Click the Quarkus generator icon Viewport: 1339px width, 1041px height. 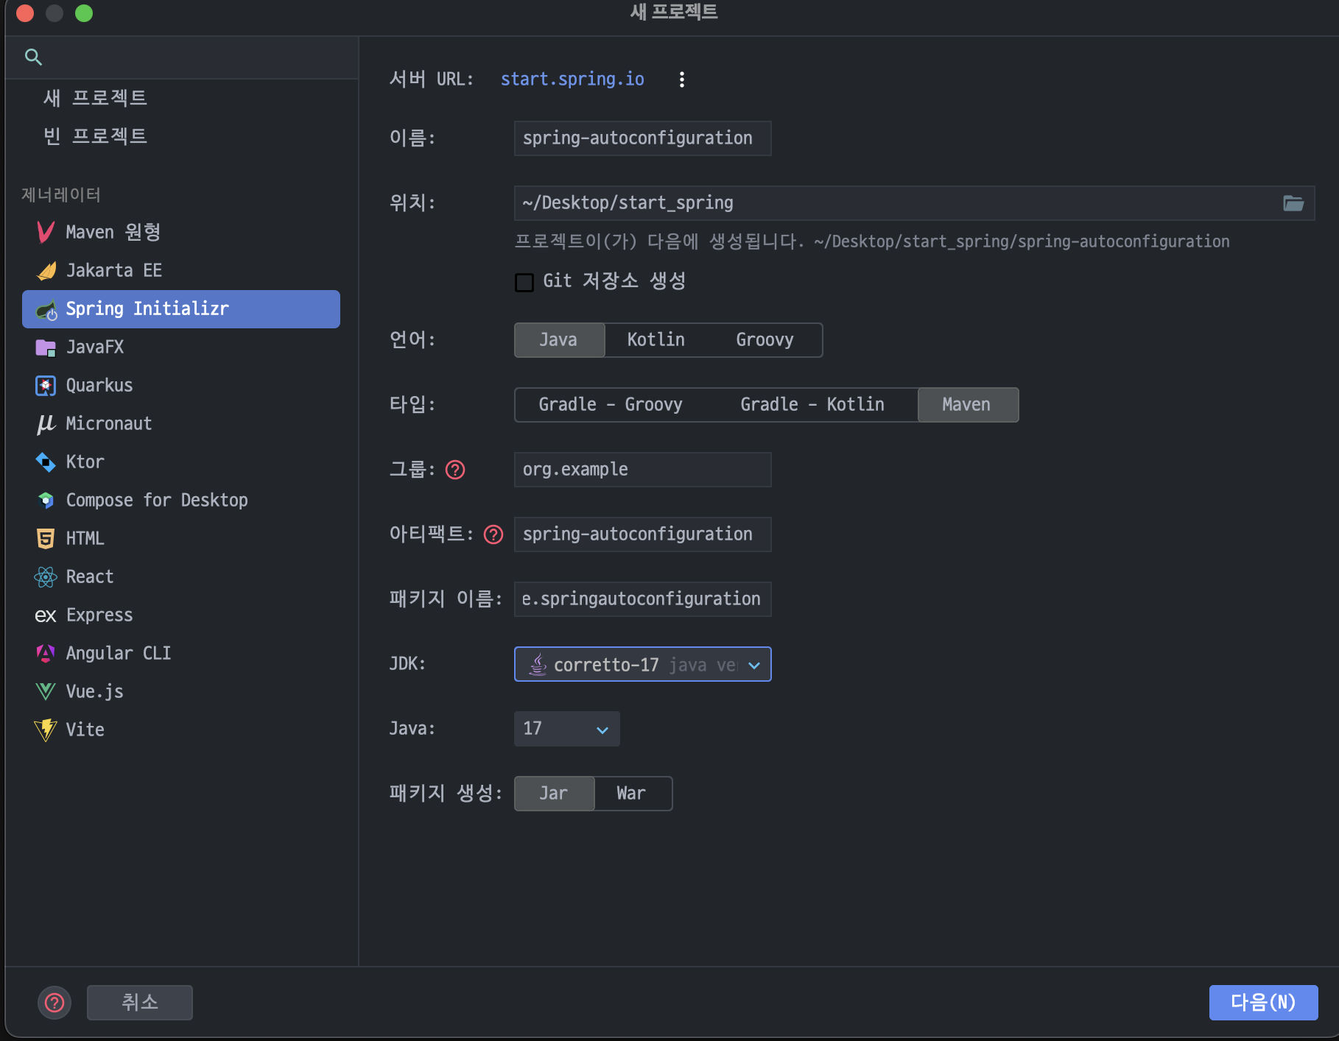(46, 386)
